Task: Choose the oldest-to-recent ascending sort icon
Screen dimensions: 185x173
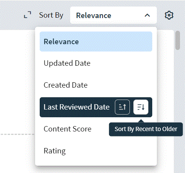Action: [122, 107]
